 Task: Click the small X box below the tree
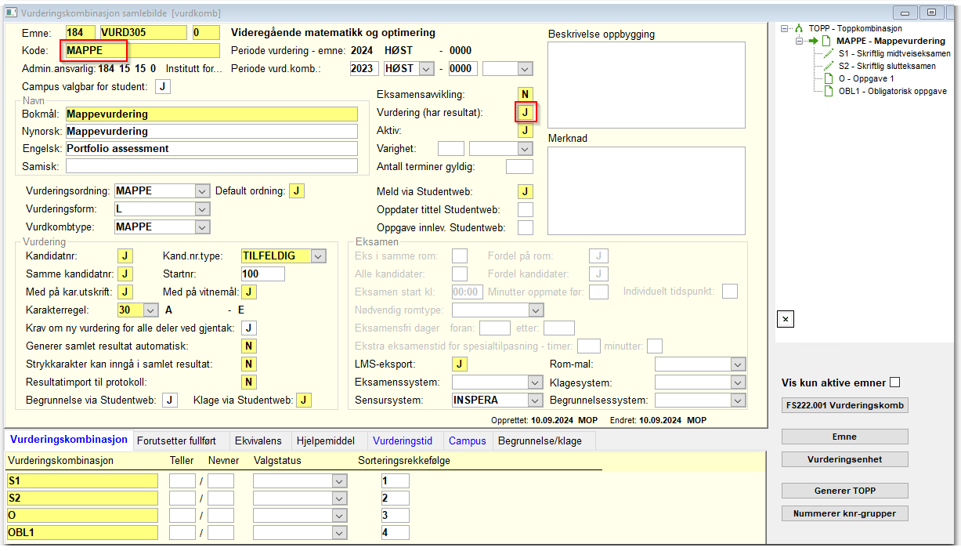pyautogui.click(x=786, y=319)
